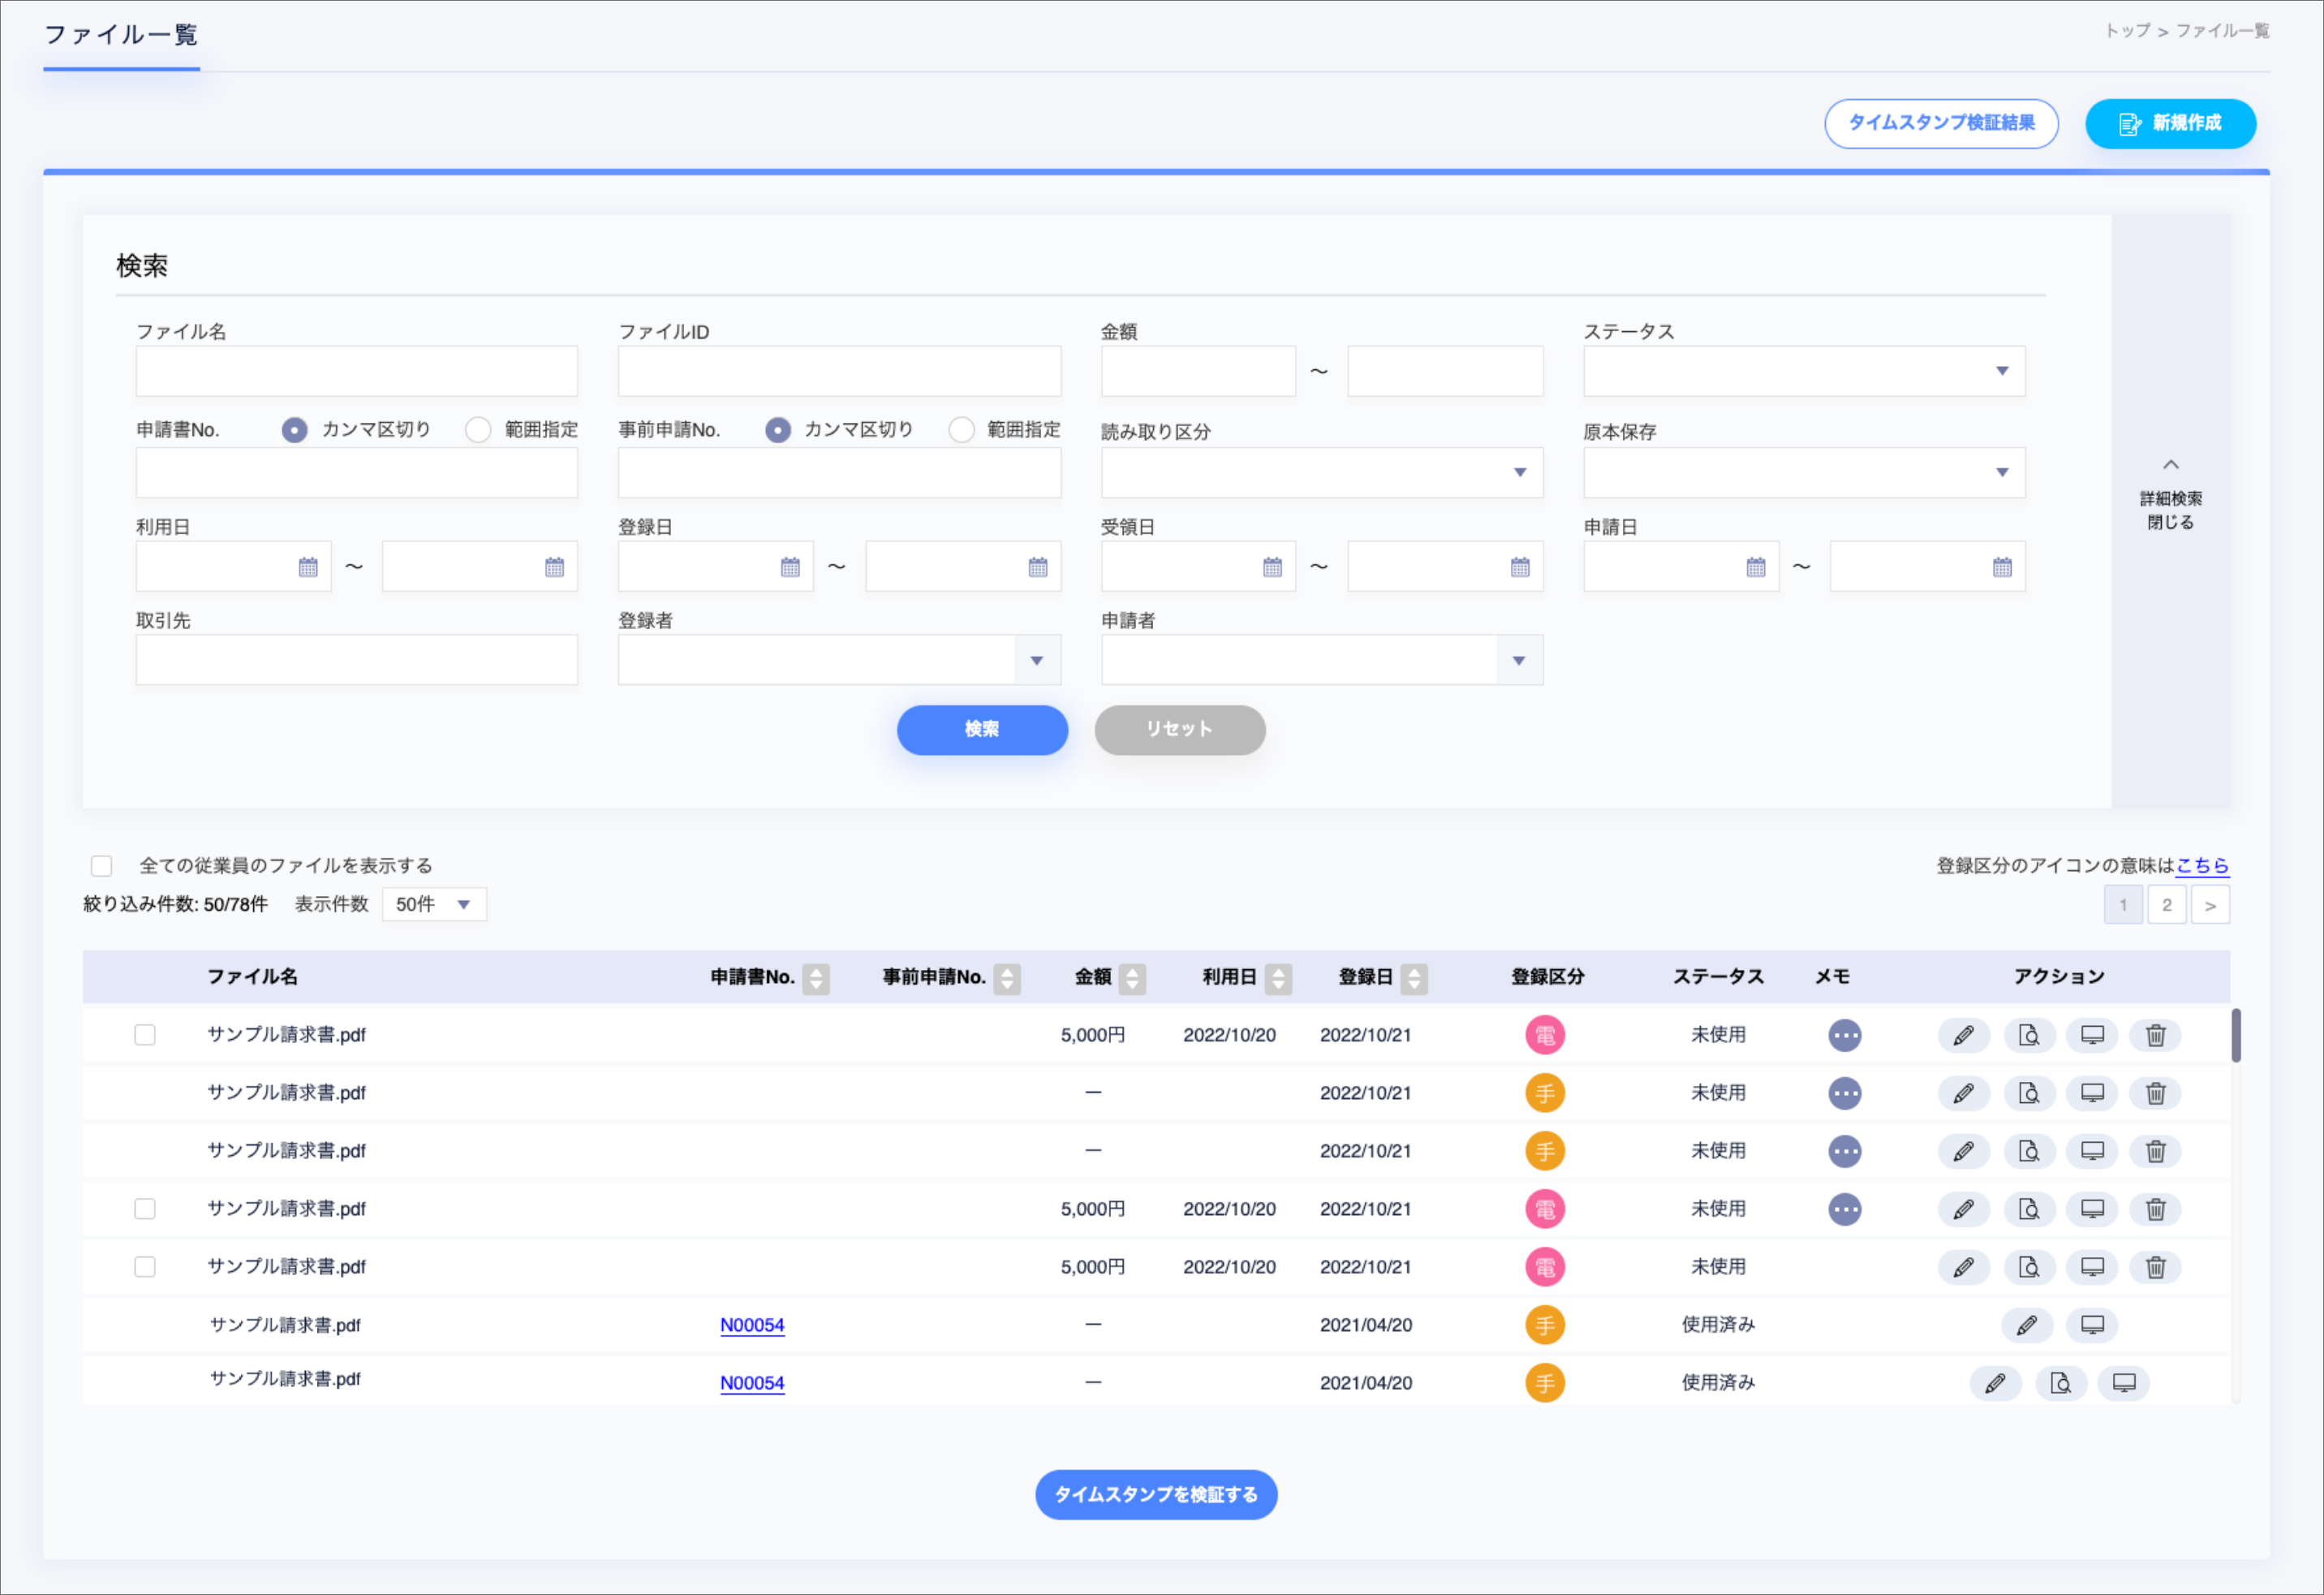2324x1595 pixels.
Task: Click the trash delete icon in the first row
Action: click(x=2156, y=1035)
